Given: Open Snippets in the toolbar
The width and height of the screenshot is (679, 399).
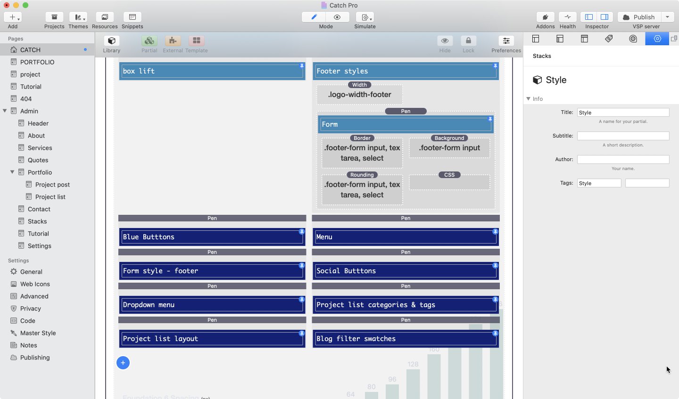Looking at the screenshot, I should click(x=132, y=17).
